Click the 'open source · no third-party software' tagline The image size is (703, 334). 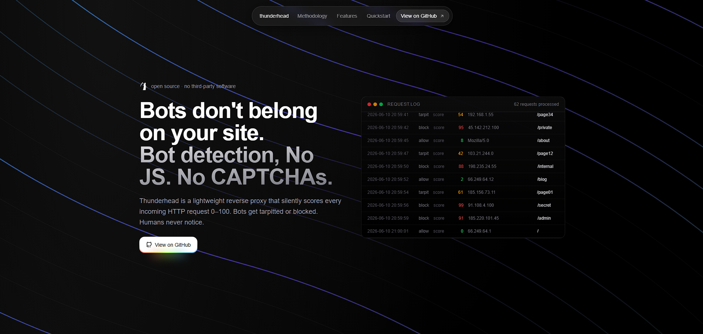[193, 86]
